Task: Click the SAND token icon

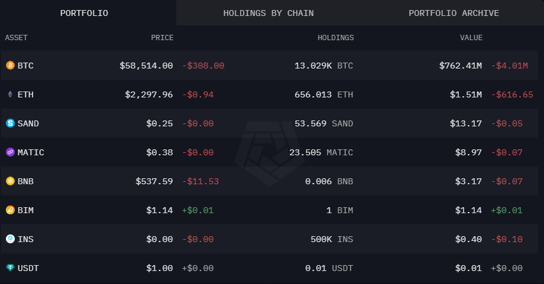Action: (x=10, y=123)
